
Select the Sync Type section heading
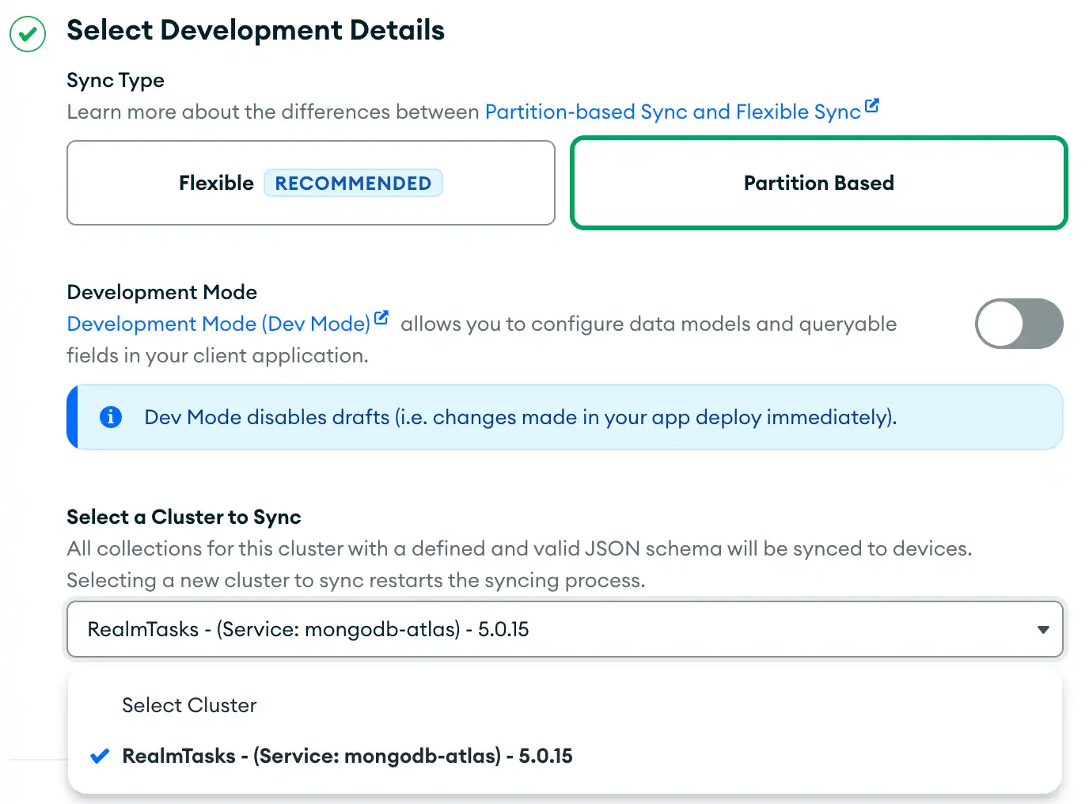116,80
